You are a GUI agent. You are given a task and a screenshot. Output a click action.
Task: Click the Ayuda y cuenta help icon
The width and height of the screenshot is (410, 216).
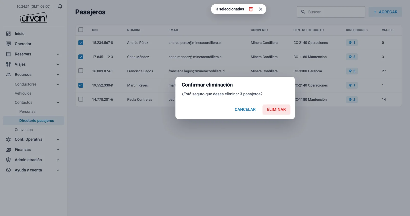(8, 170)
